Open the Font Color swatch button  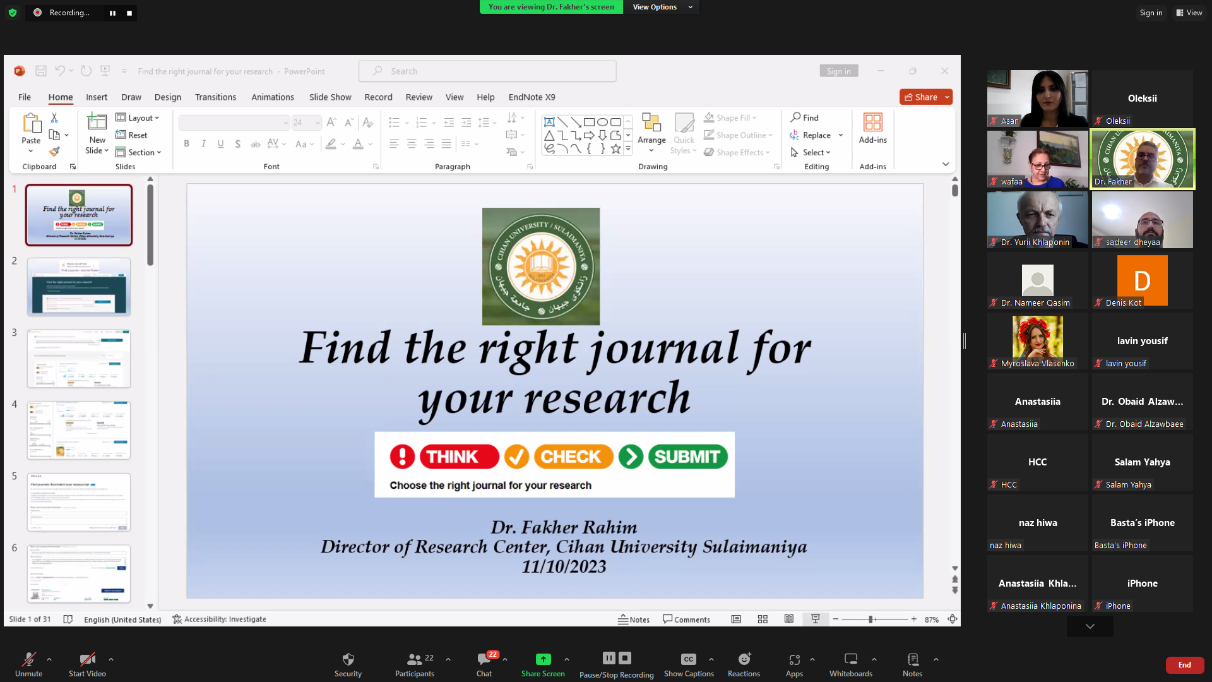point(358,144)
